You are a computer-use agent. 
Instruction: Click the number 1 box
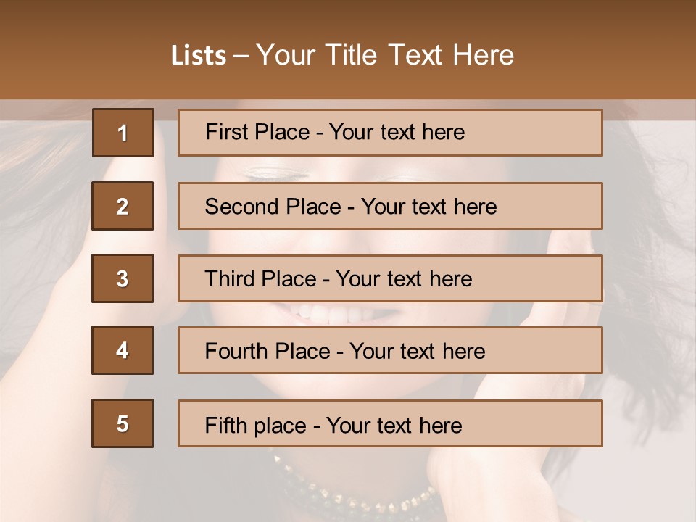(x=123, y=133)
